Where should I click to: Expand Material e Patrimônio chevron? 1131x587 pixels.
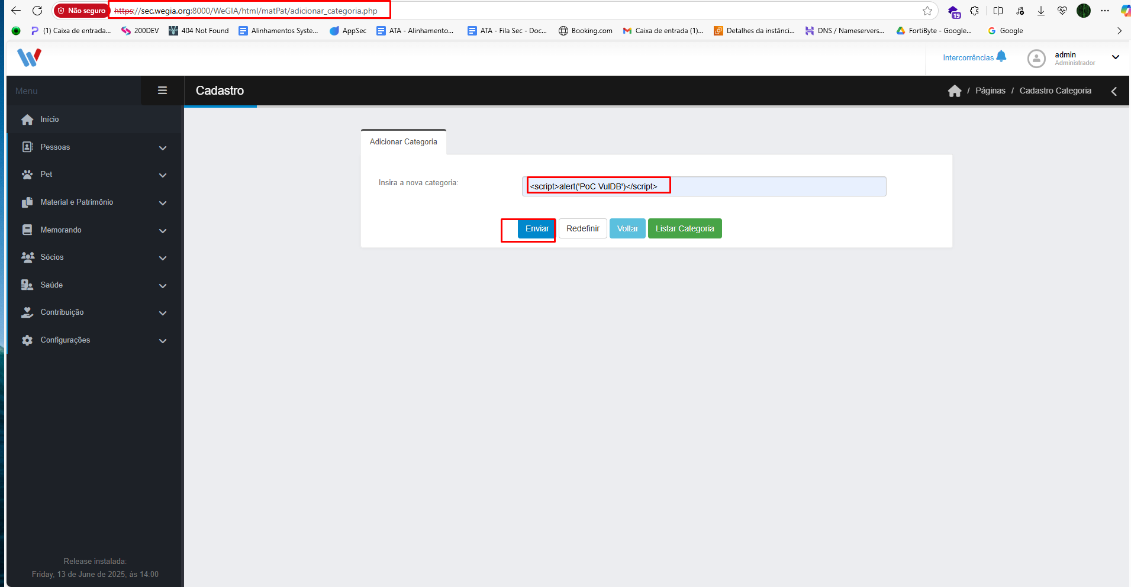163,203
